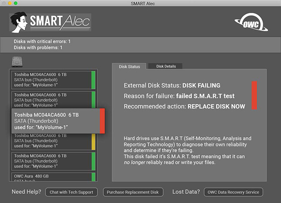The height and width of the screenshot is (203, 281).
Task: Click "Disks with critical errors: 1" text
Action: [42, 42]
